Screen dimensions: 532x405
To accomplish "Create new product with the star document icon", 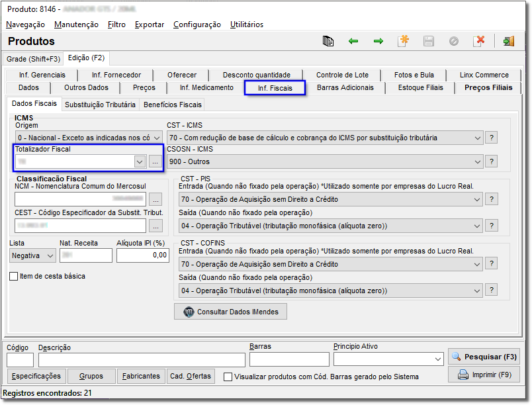I will point(404,41).
